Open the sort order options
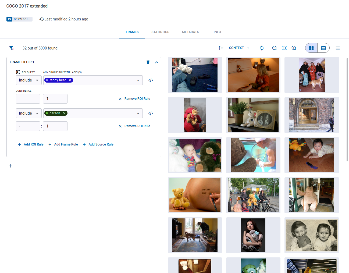Image resolution: width=349 pixels, height=273 pixels. [x=221, y=48]
